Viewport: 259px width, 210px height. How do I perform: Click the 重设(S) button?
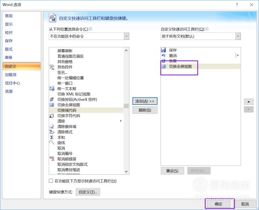coord(172,171)
